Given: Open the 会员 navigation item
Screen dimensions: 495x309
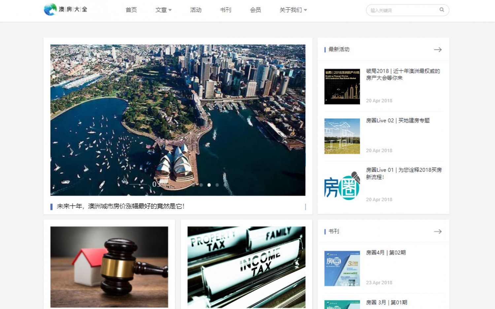Looking at the screenshot, I should point(255,10).
